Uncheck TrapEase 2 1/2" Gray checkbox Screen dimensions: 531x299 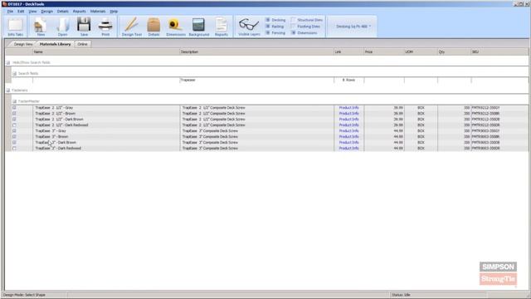click(14, 108)
